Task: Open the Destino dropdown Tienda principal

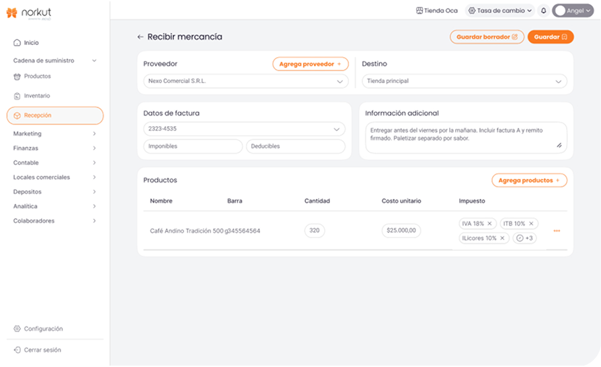Action: pyautogui.click(x=464, y=81)
